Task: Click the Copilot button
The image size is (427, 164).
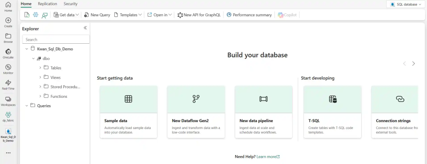Action: (287, 15)
